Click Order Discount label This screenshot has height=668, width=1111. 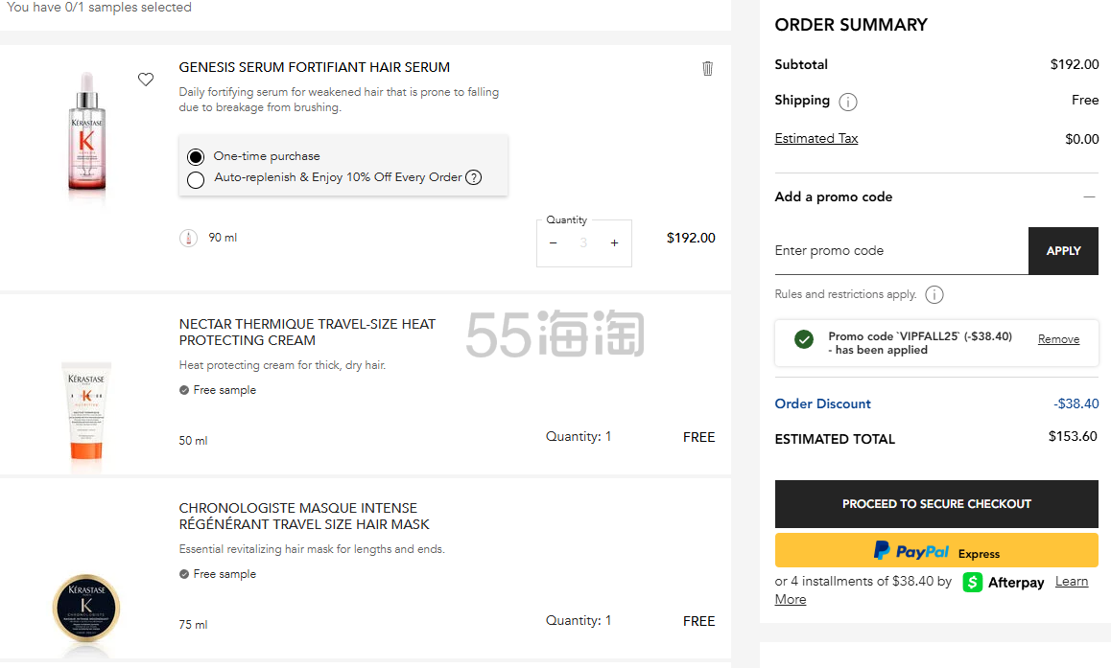pos(822,404)
